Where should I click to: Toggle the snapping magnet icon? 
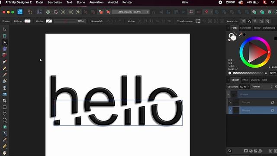[206, 12]
